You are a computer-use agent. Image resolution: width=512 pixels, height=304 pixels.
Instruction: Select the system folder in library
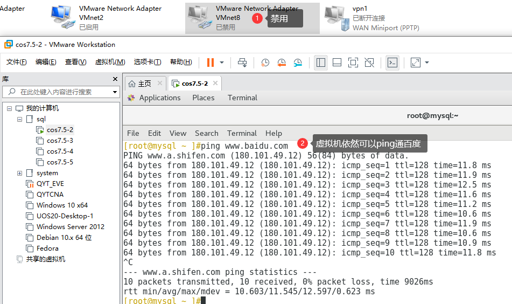pos(47,173)
